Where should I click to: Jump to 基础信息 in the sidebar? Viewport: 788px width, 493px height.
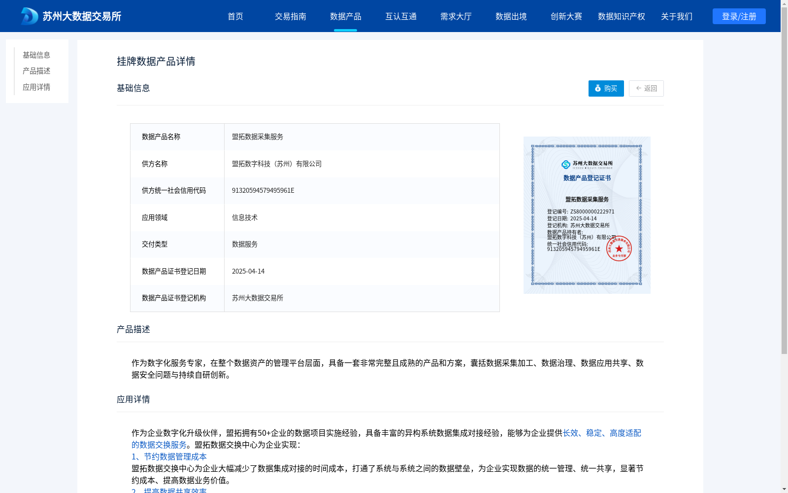pos(36,55)
